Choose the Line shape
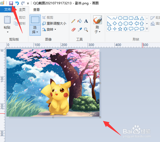 click(109, 18)
